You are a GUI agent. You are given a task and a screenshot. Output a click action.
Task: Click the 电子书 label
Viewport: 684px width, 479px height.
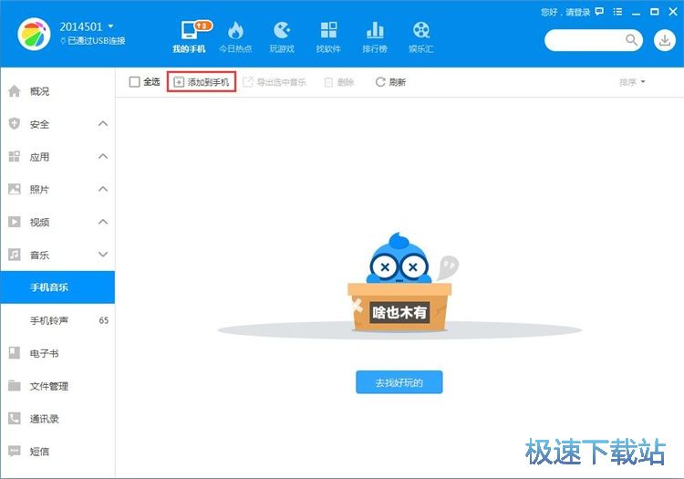pyautogui.click(x=44, y=353)
